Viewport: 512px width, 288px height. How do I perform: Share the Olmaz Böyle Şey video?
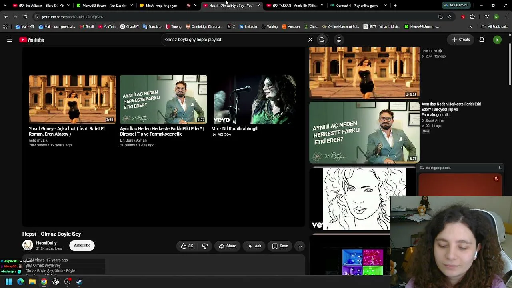227,246
